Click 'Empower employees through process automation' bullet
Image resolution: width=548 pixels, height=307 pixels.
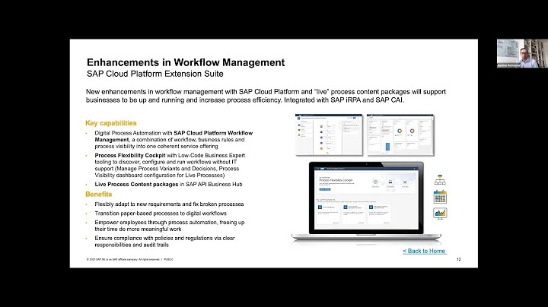coord(170,226)
